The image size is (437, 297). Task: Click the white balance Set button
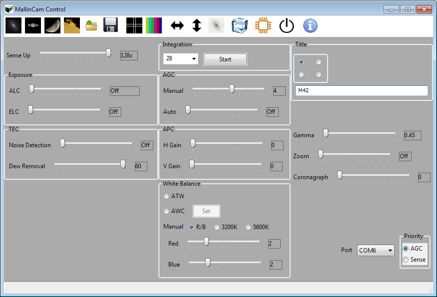click(206, 211)
